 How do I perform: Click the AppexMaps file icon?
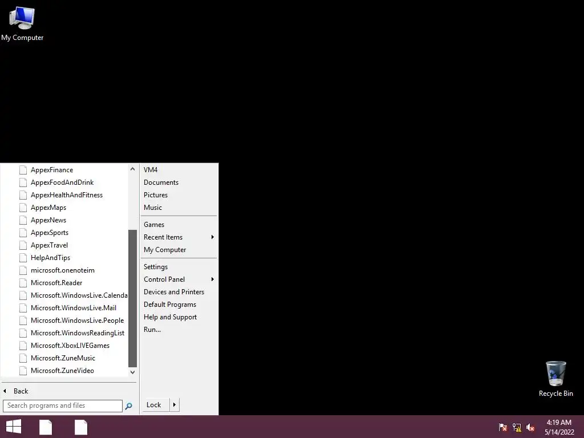tap(23, 208)
